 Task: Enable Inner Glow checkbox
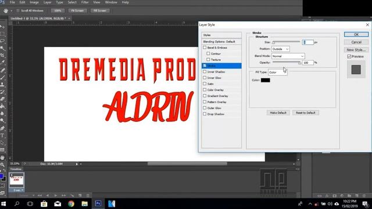tap(205, 78)
